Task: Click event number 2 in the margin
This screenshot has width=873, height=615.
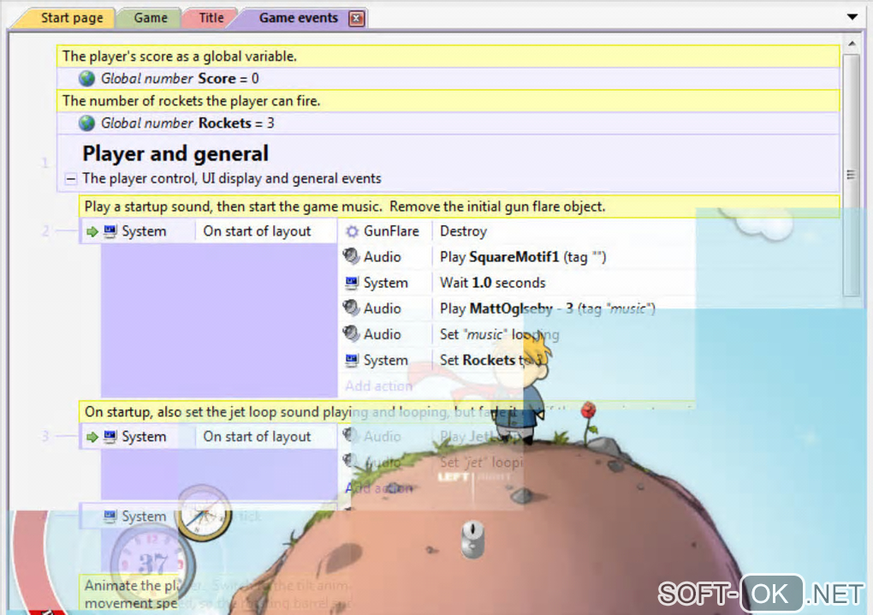Action: (45, 231)
